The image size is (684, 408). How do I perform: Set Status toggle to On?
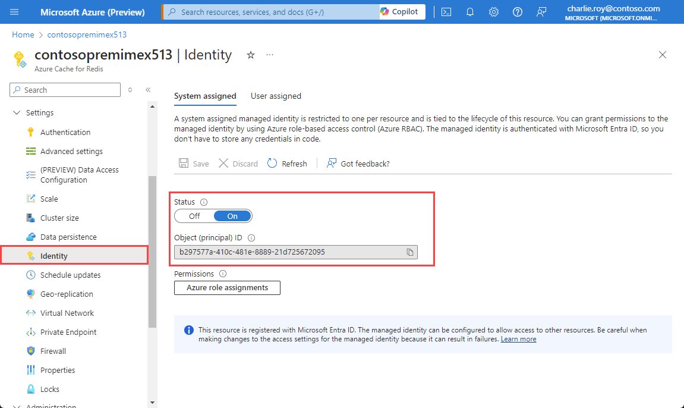[232, 216]
